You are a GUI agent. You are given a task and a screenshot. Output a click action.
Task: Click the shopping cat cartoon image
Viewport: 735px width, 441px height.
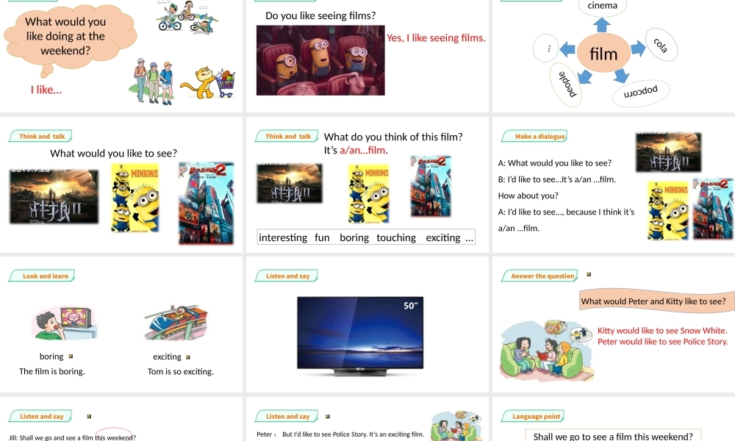coord(207,82)
